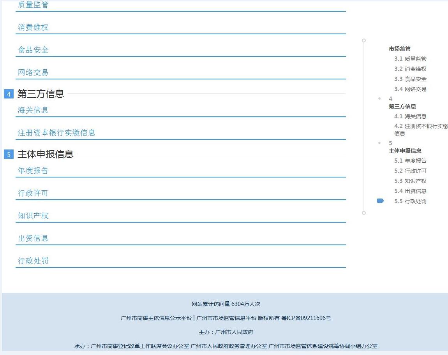Click the dot beside side-nav number 5
This screenshot has height=355, width=448.
(379, 143)
